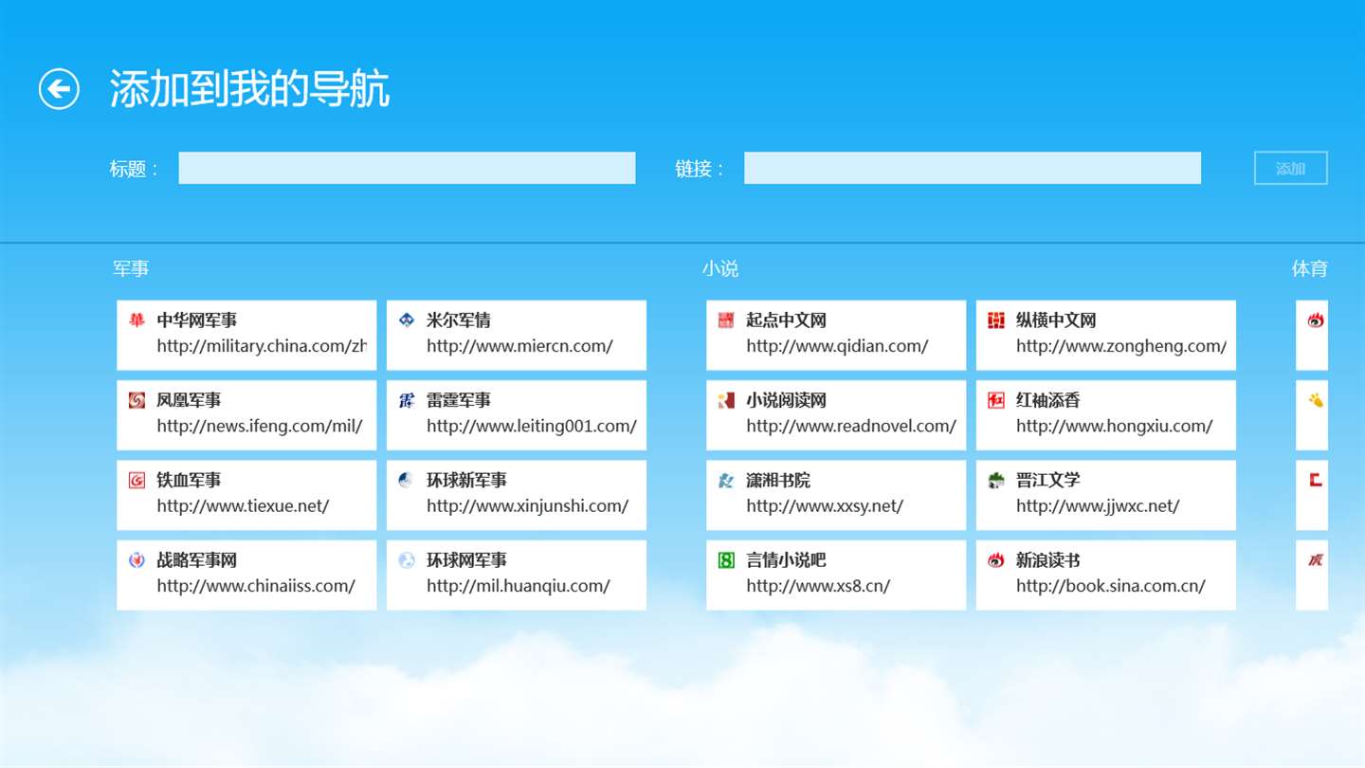The image size is (1365, 768).
Task: Select the 言情小说吧 title text
Action: tap(787, 560)
